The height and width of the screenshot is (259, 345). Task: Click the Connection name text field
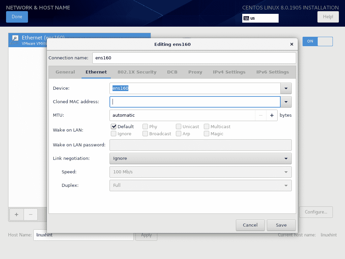click(194, 58)
